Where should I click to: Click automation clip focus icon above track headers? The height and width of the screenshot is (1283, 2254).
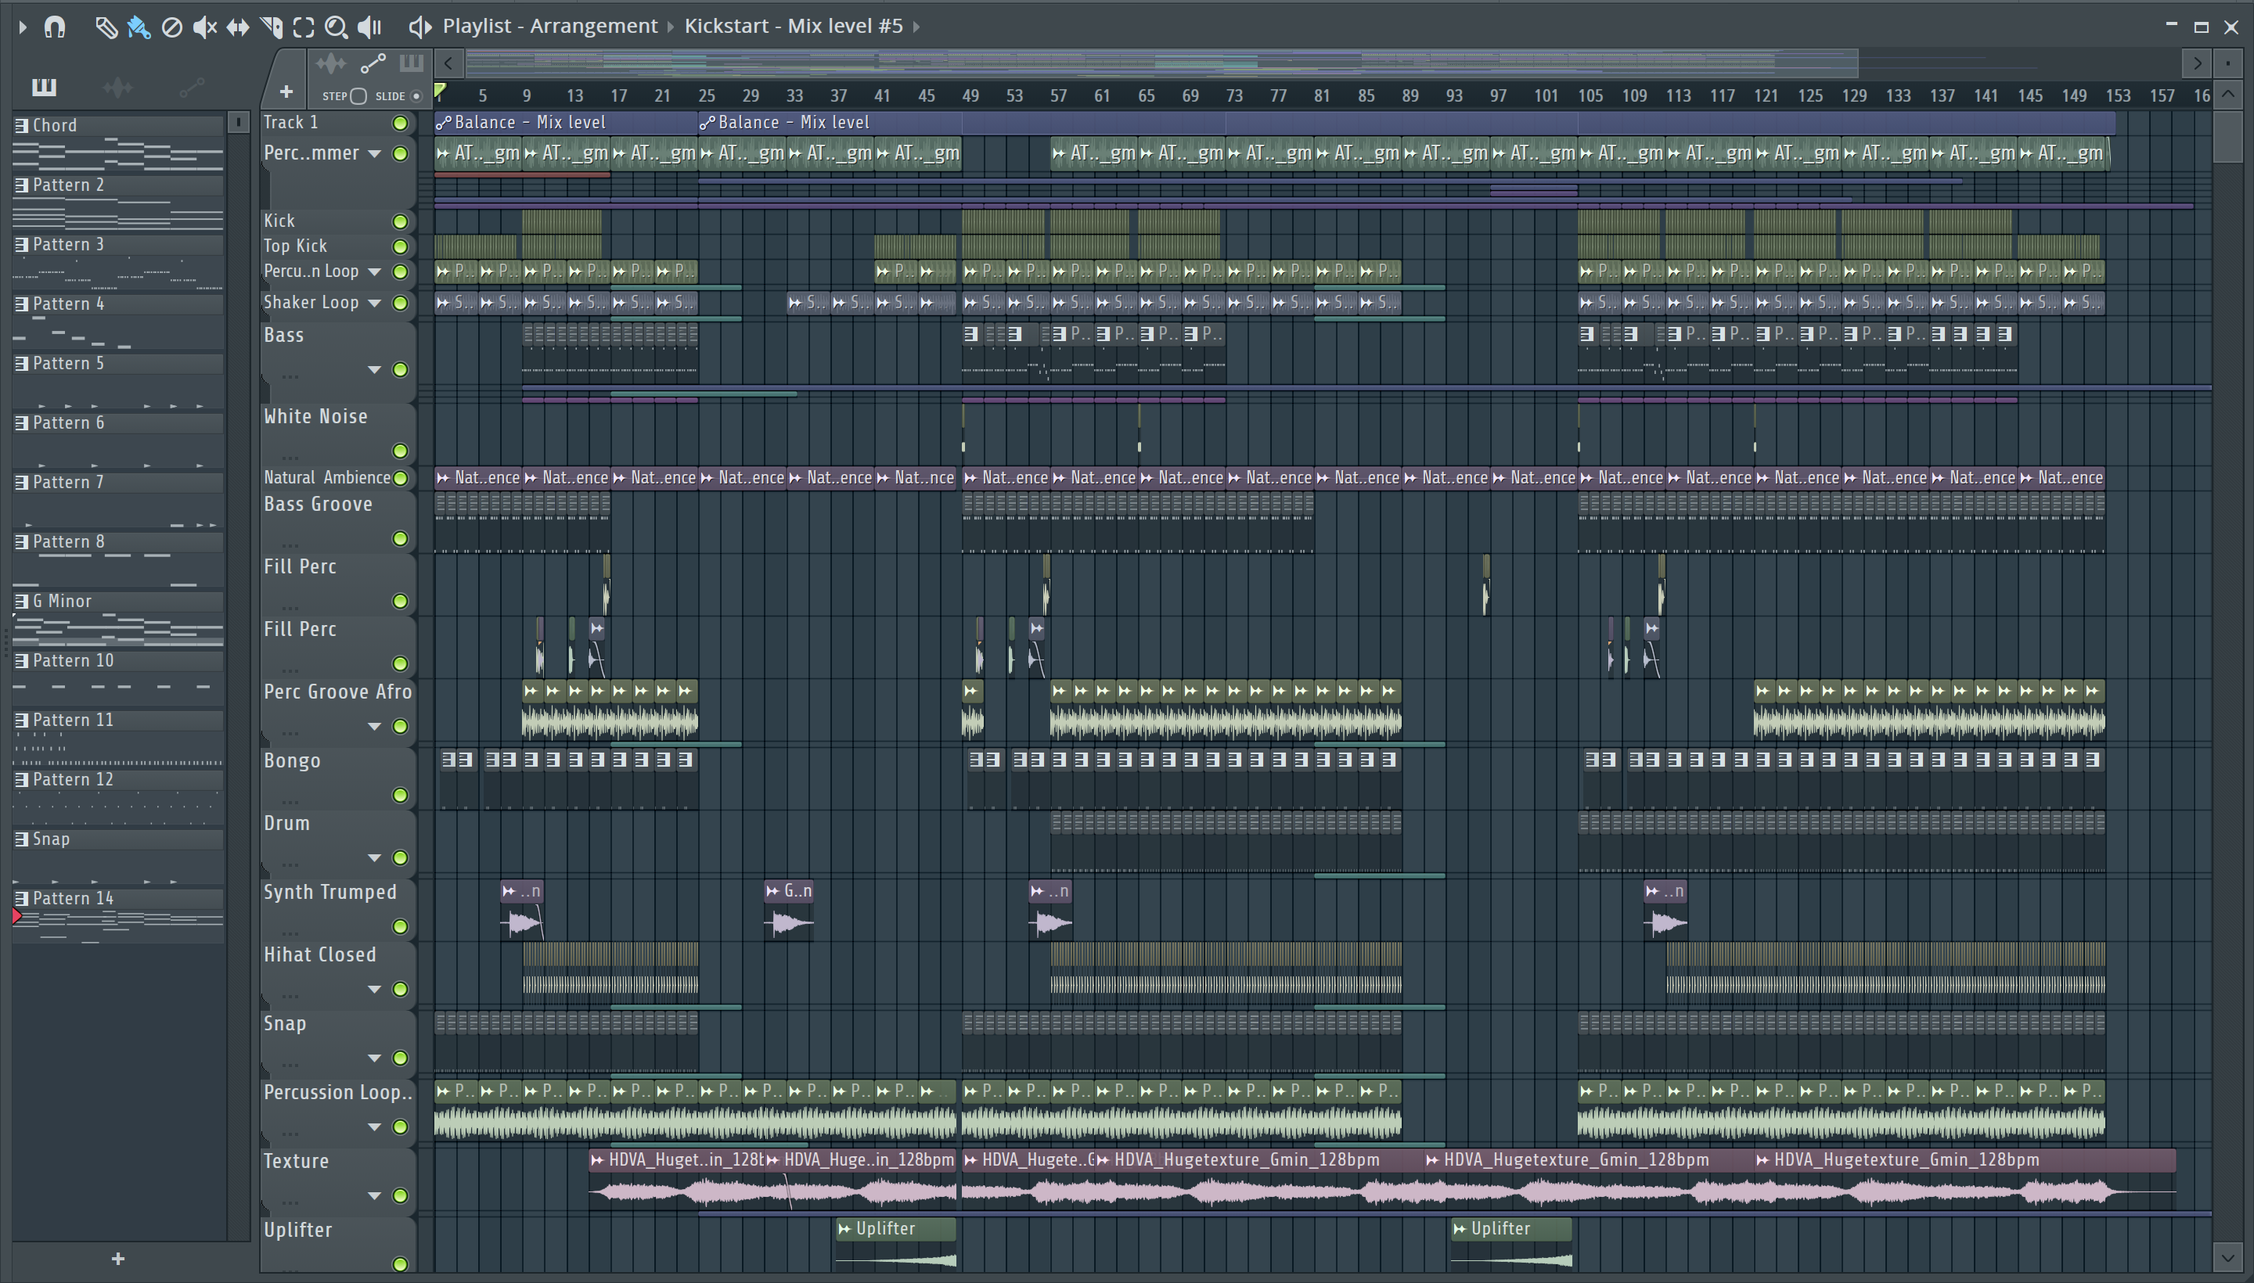pyautogui.click(x=373, y=63)
